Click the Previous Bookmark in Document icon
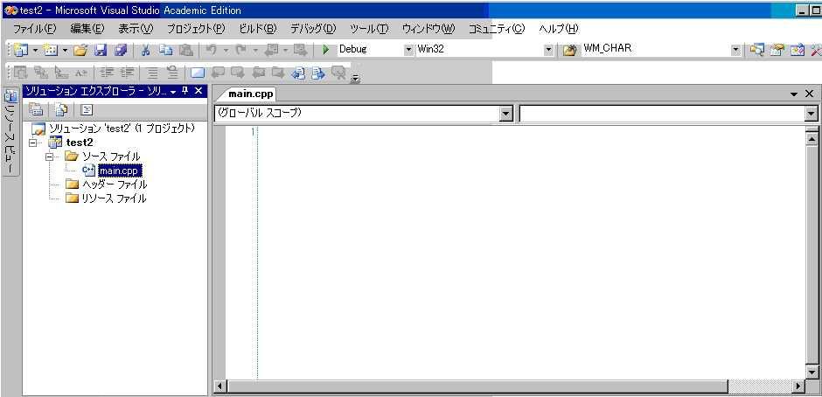This screenshot has height=397, width=822. click(x=298, y=73)
